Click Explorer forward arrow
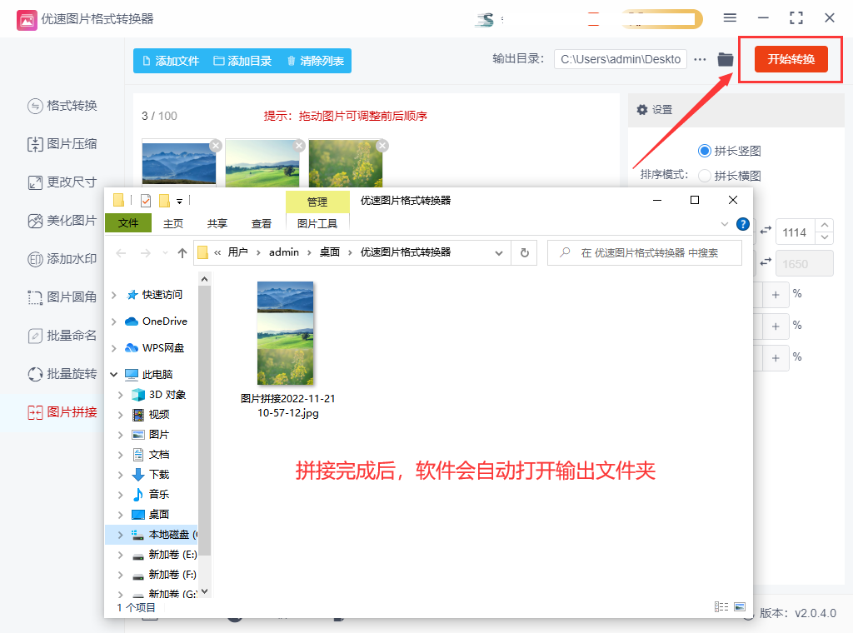The width and height of the screenshot is (853, 633). tap(145, 253)
